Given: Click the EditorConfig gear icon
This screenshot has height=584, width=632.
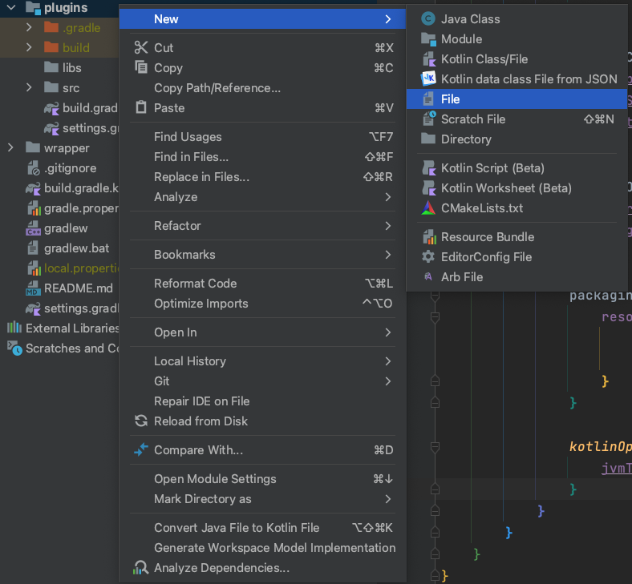Looking at the screenshot, I should 428,257.
